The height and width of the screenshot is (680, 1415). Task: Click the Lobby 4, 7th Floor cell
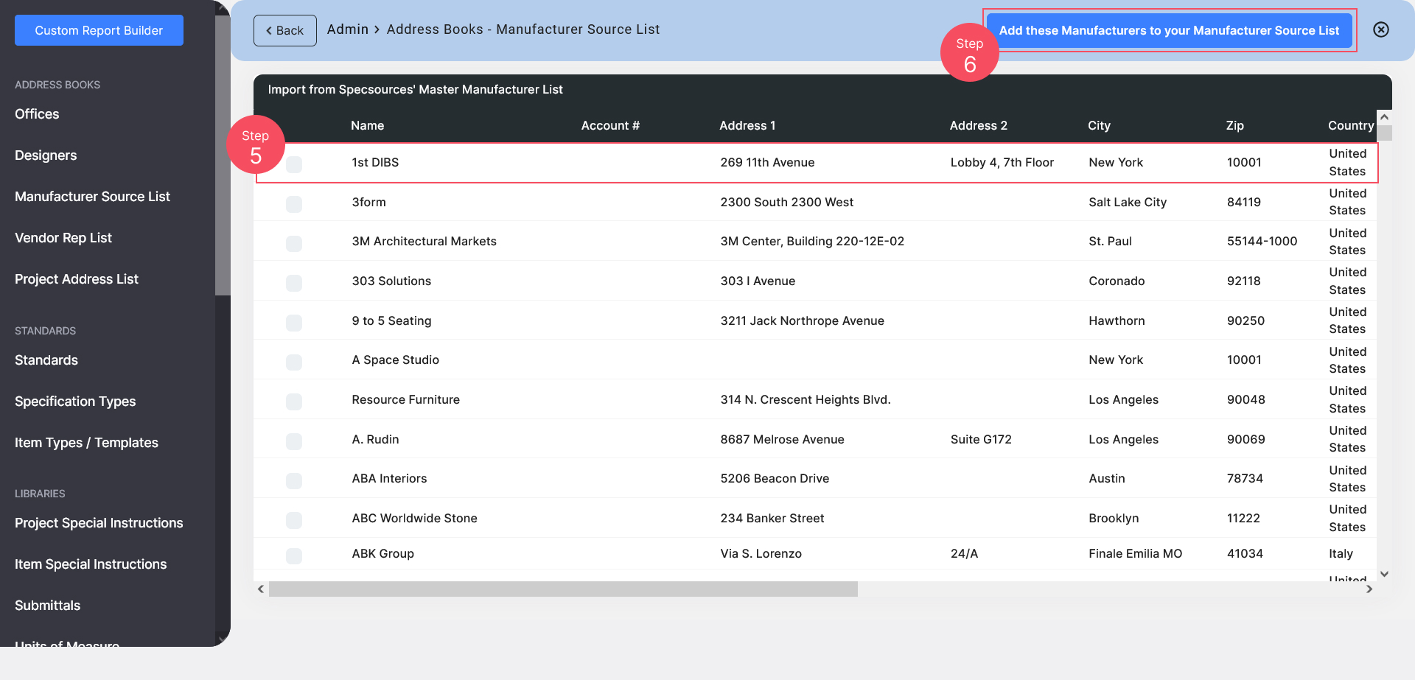1002,162
